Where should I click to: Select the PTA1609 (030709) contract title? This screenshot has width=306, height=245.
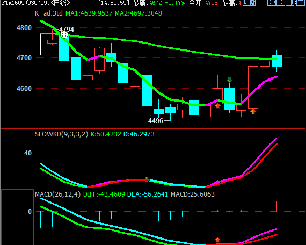[x=26, y=3]
